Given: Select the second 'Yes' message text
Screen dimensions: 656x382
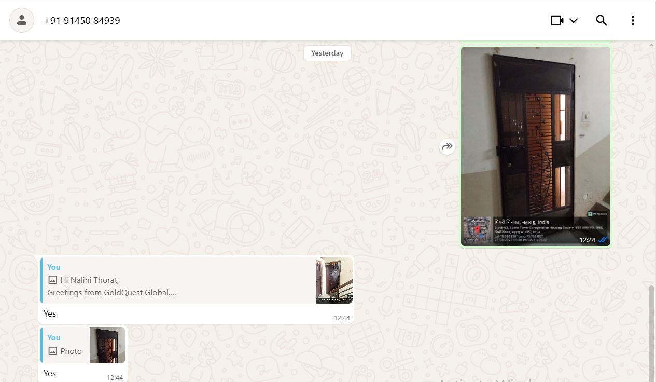Looking at the screenshot, I should coord(50,373).
